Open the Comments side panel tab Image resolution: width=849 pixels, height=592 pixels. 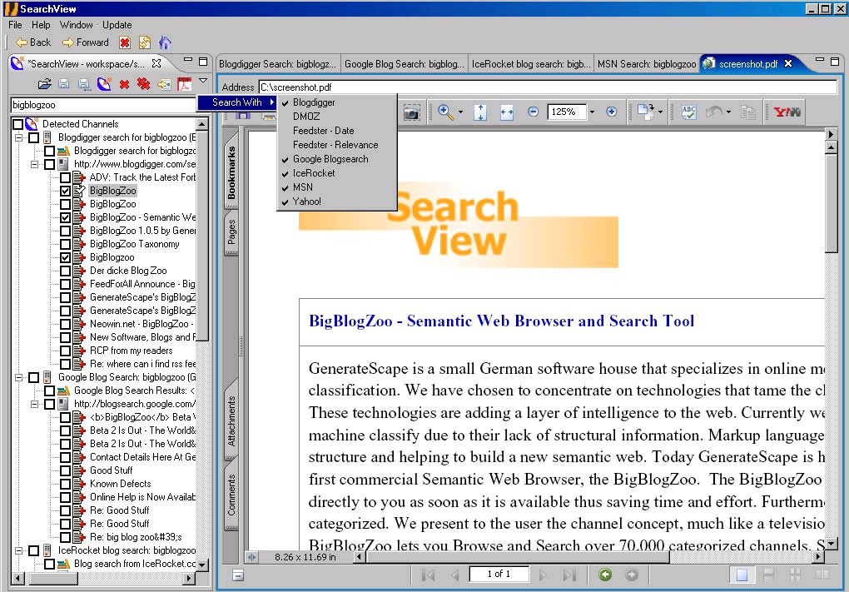231,495
